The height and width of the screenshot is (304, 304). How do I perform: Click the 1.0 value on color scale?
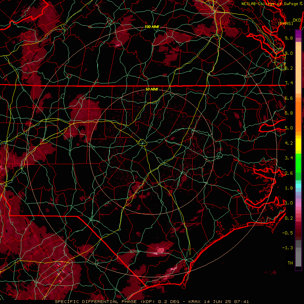(289, 203)
